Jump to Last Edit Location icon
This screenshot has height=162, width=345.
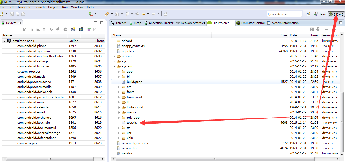coord(137,14)
